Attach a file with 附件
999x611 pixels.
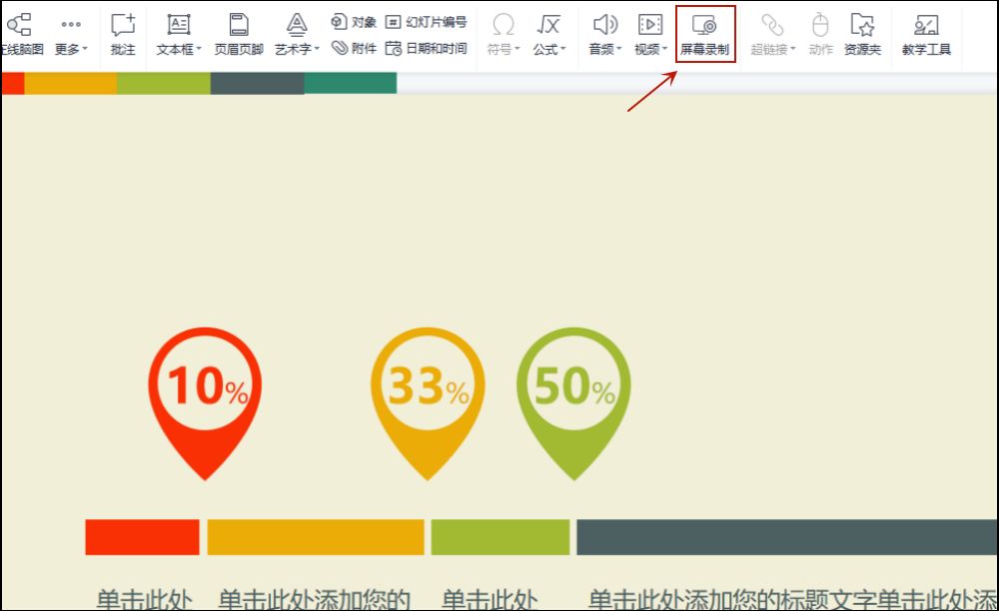pyautogui.click(x=356, y=48)
